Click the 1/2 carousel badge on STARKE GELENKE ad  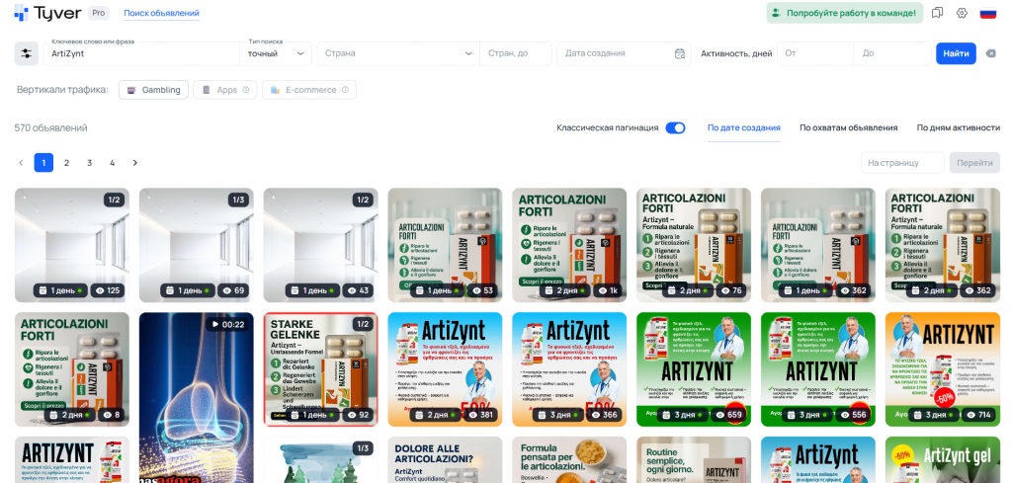(364, 324)
